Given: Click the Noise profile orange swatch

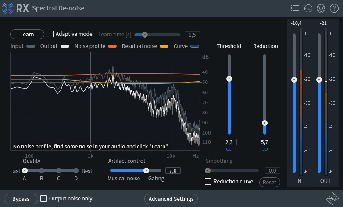Looking at the screenshot, I should (112, 46).
